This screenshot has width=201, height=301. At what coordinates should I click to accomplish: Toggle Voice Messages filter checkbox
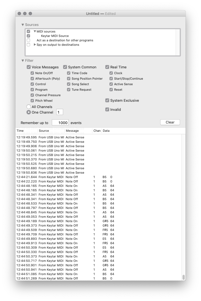point(29,67)
